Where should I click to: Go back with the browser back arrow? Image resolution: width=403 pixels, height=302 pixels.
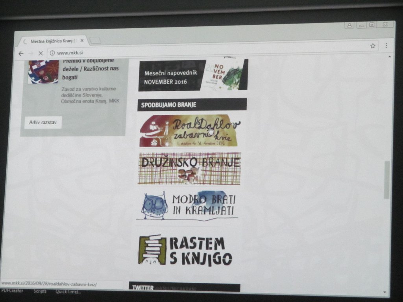(x=21, y=53)
